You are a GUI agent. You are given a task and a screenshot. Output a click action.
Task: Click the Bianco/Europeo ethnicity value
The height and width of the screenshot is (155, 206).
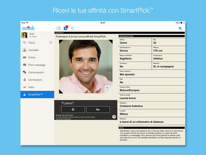tap(130, 90)
